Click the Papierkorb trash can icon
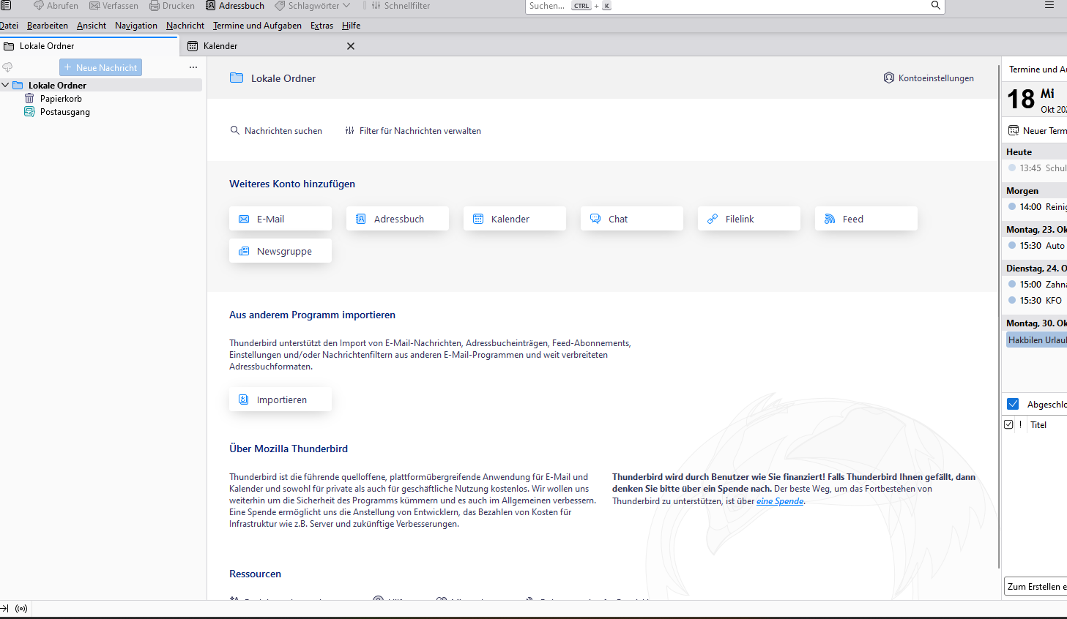1067x619 pixels. click(x=29, y=98)
